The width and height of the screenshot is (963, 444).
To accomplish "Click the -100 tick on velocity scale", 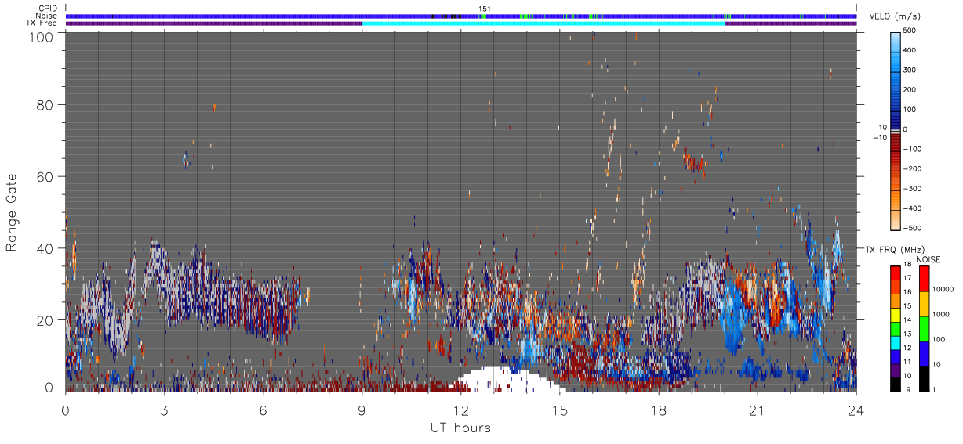I will click(912, 149).
